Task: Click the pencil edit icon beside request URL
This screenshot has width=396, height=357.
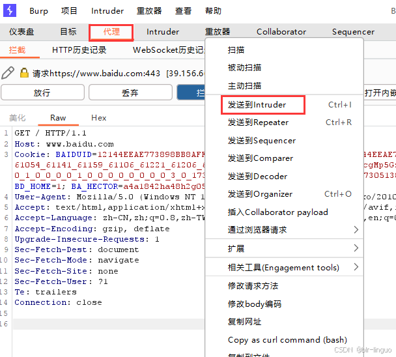Action: pyautogui.click(x=8, y=73)
